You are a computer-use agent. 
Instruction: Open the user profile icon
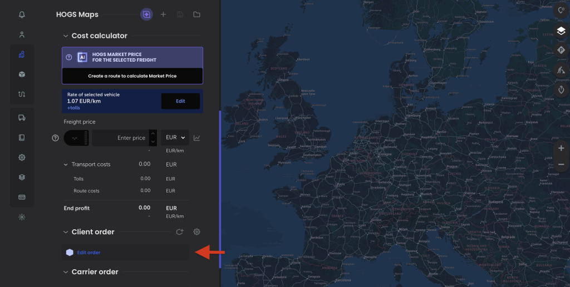[x=22, y=34]
